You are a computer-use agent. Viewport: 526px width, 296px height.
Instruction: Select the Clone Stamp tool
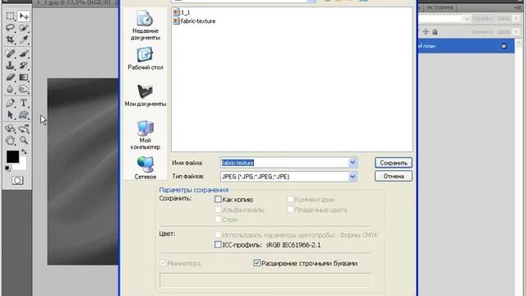pyautogui.click(x=10, y=65)
